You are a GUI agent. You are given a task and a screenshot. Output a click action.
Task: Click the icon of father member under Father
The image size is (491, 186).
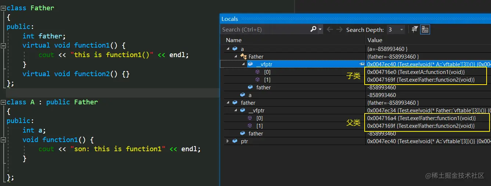pyautogui.click(x=250, y=87)
